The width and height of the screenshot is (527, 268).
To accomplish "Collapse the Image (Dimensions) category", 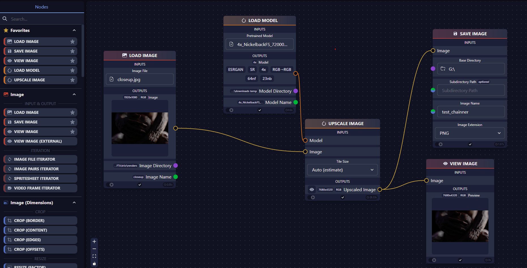I will (74, 202).
